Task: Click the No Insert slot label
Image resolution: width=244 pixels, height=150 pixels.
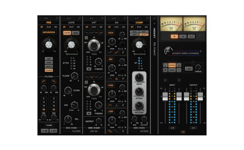Action: 155,49
